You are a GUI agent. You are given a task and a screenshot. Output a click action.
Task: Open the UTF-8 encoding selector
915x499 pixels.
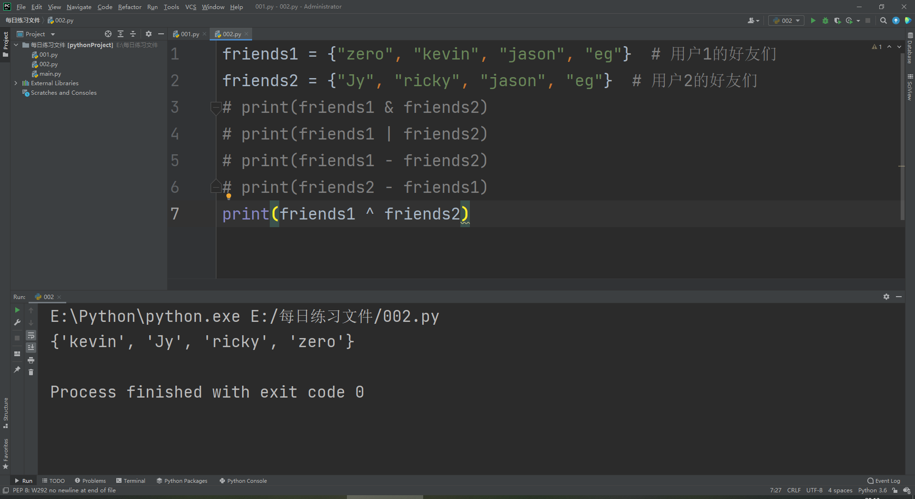click(814, 490)
